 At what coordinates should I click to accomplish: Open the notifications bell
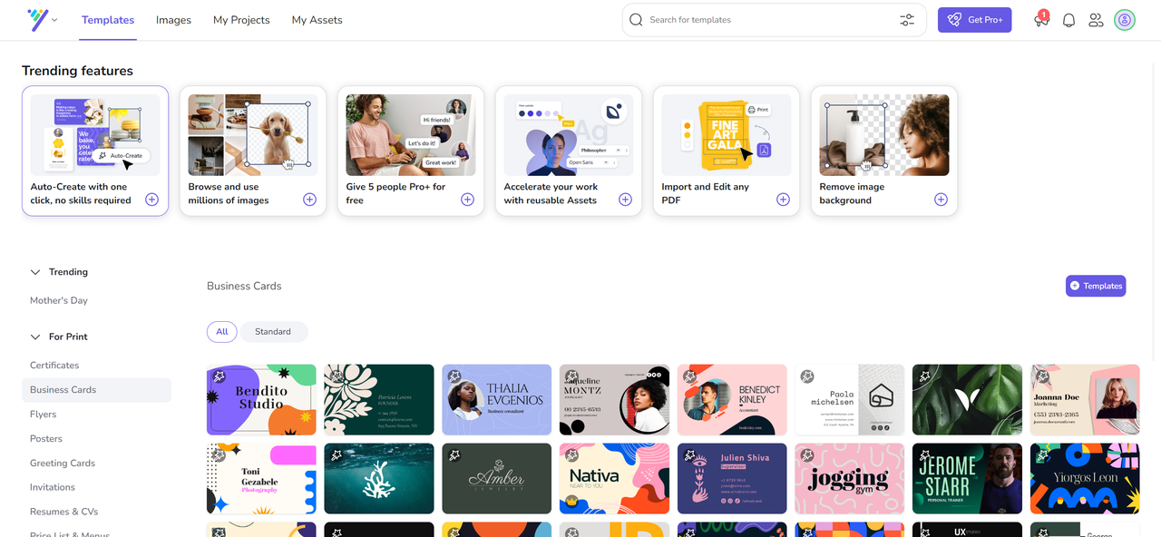click(x=1068, y=20)
